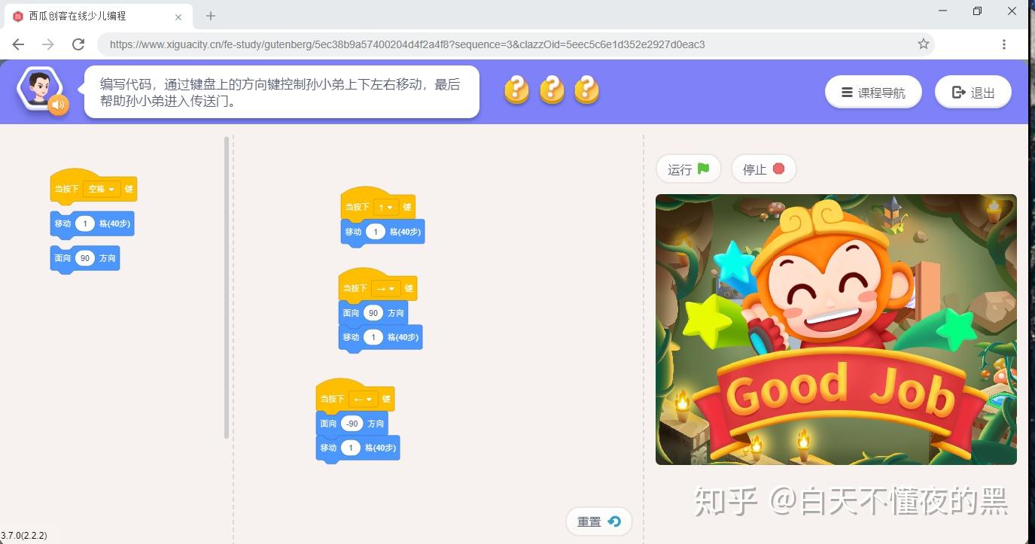Click the 退出 exit button
The height and width of the screenshot is (544, 1035).
973,93
